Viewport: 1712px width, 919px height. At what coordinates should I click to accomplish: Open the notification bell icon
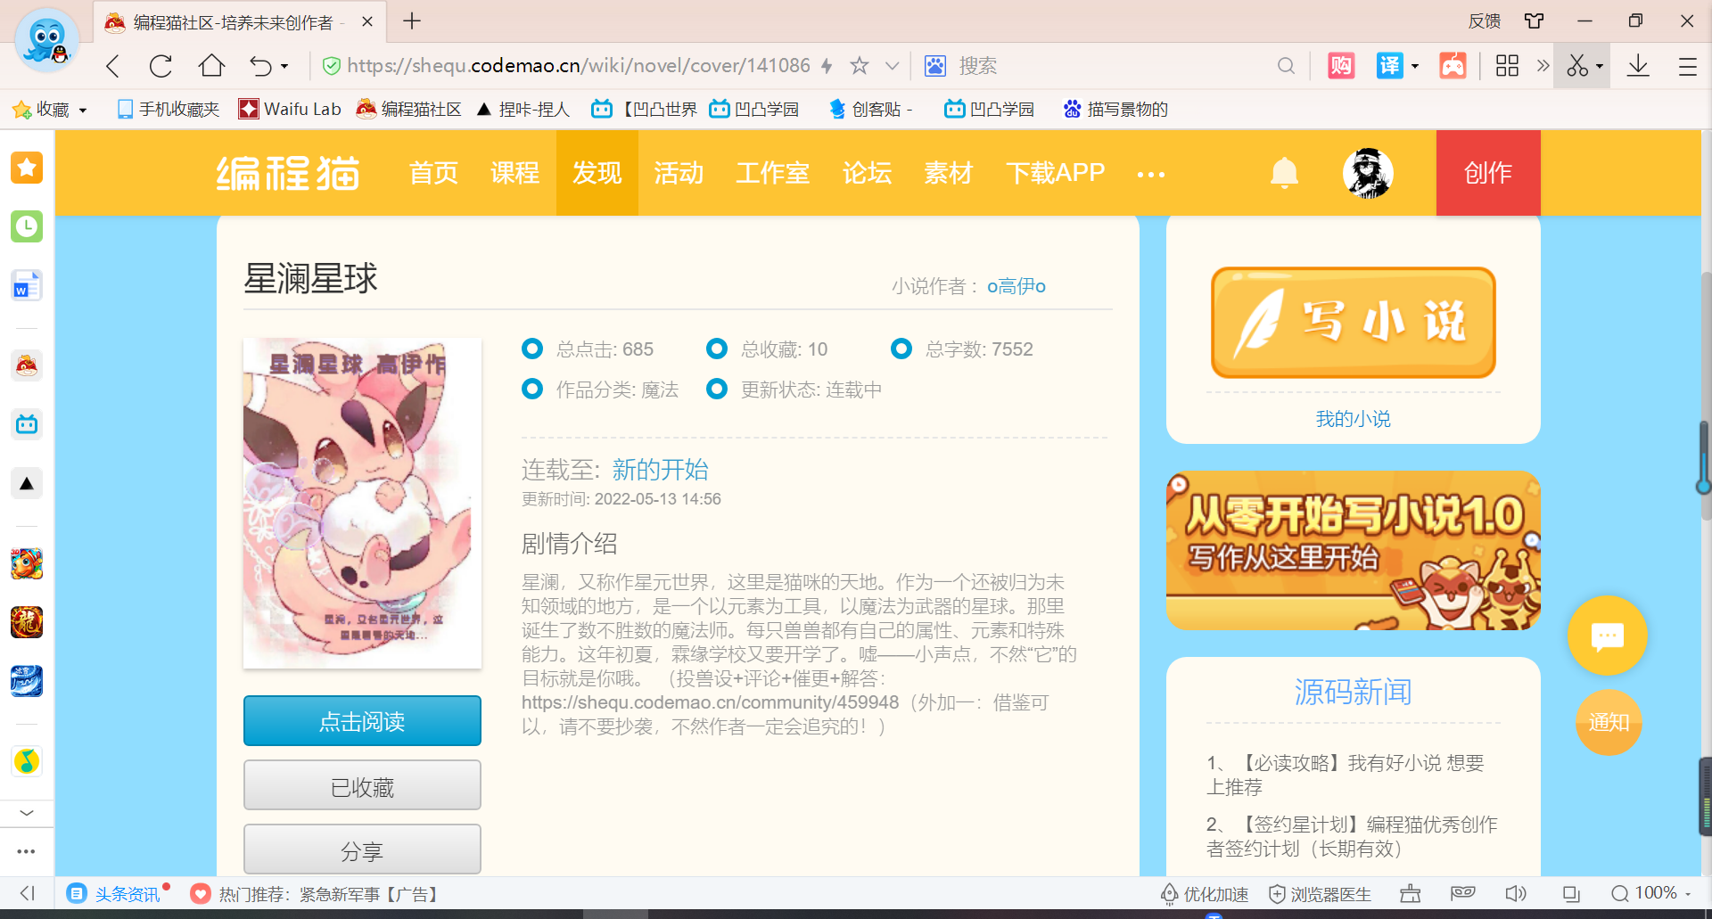(1284, 173)
